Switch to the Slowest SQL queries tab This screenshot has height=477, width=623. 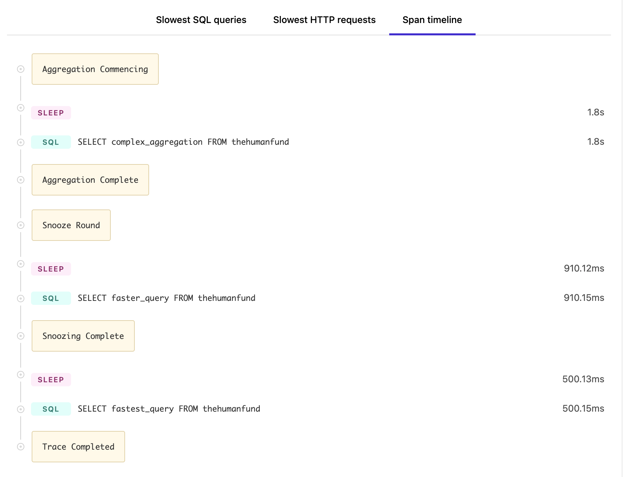(201, 20)
